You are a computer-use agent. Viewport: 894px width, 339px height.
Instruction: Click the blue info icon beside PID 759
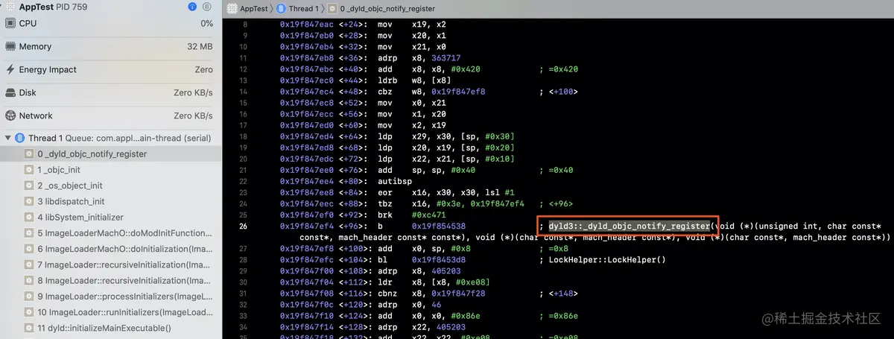point(193,7)
